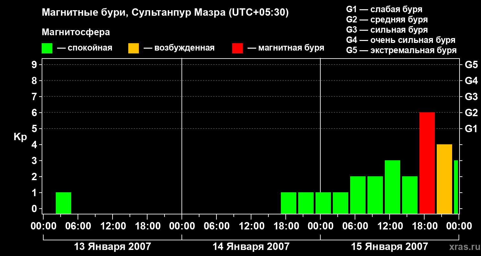Select the orange Kp 4 bar
481x256 pixels.
(x=444, y=179)
